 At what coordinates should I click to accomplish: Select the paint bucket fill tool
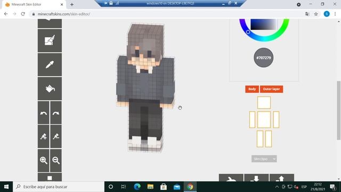[x=50, y=89]
